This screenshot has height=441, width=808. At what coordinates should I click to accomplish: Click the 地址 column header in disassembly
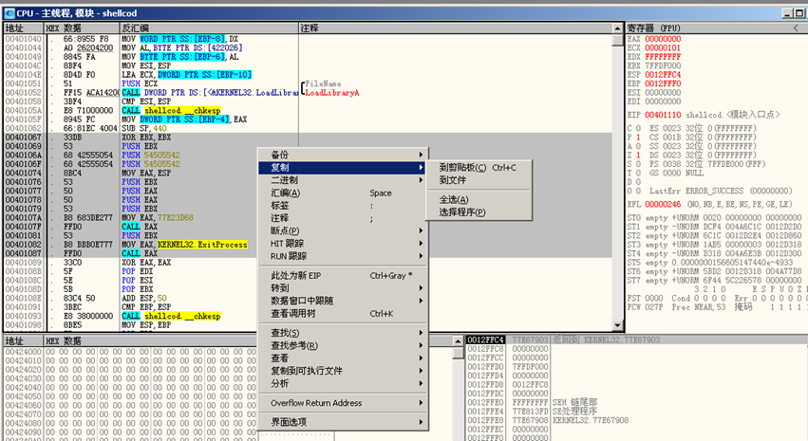pyautogui.click(x=24, y=28)
